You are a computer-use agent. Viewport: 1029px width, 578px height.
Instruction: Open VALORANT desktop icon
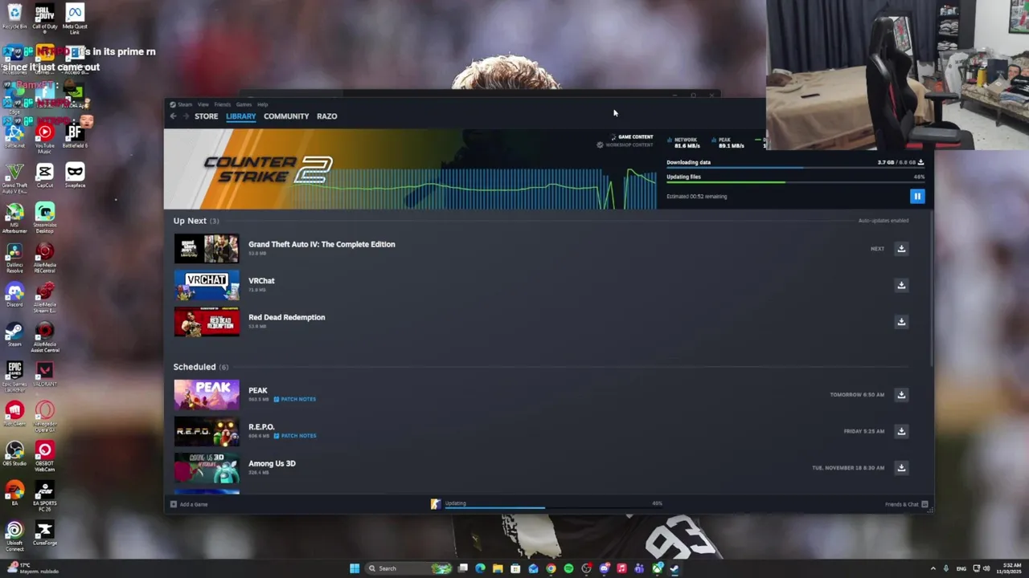tap(45, 373)
